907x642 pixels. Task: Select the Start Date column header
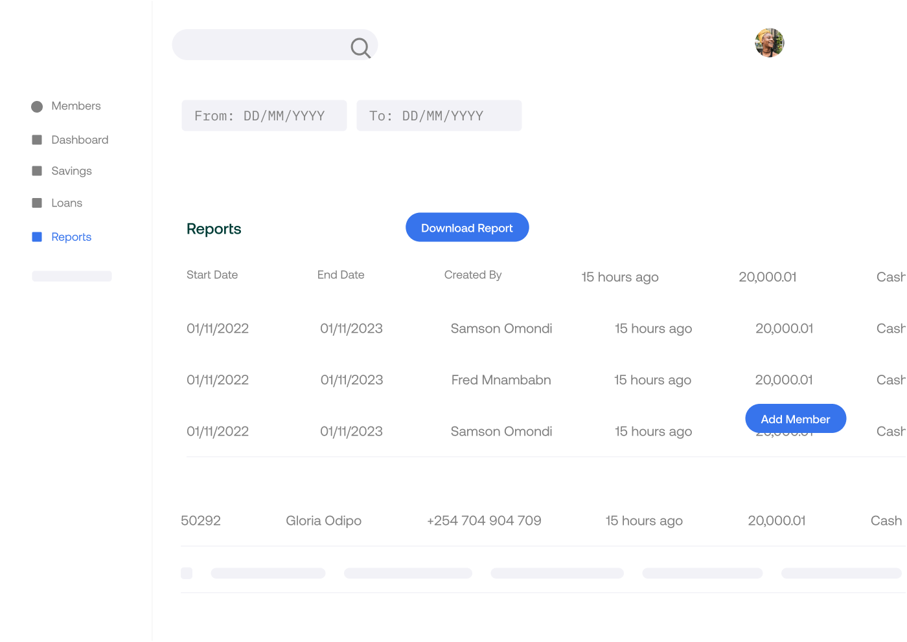(212, 274)
